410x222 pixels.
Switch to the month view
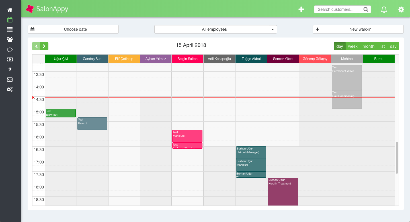[368, 46]
